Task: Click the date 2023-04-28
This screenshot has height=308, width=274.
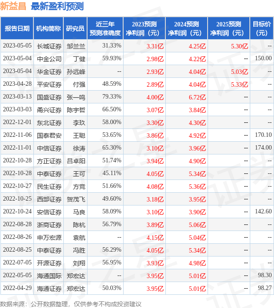Action: click(x=17, y=84)
